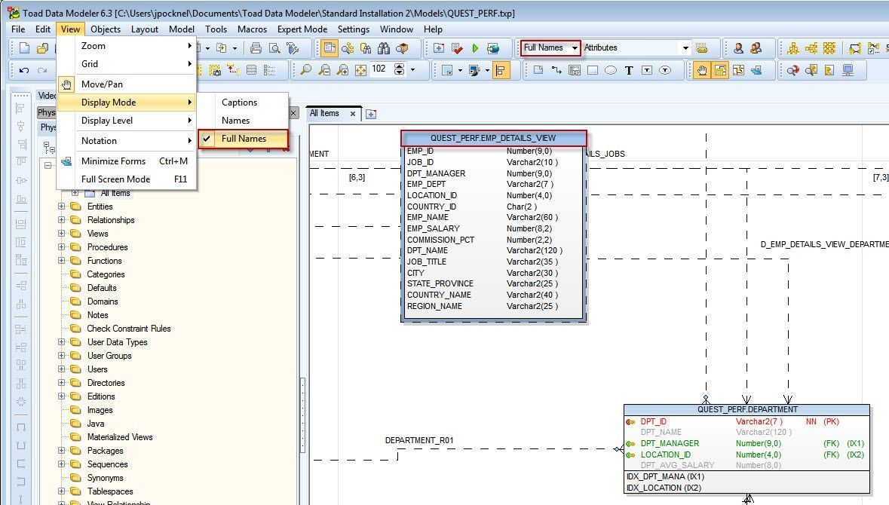
Task: Click the magnifier Zoom icon
Action: [305, 70]
